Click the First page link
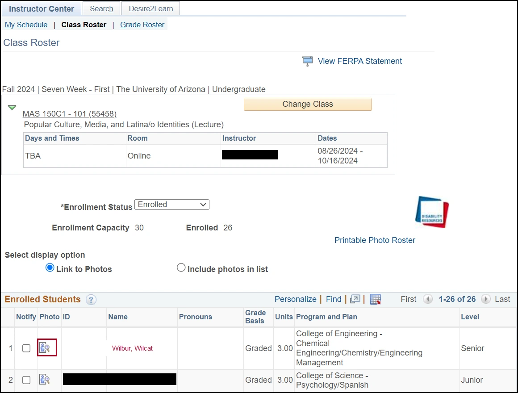This screenshot has height=393, width=518. click(x=408, y=299)
